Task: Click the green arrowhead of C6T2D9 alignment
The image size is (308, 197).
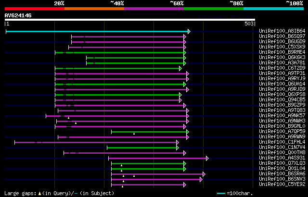Action: click(180, 68)
